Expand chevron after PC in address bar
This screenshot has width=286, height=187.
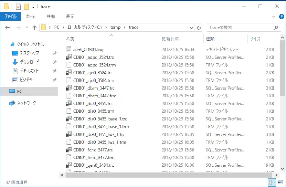(63, 27)
